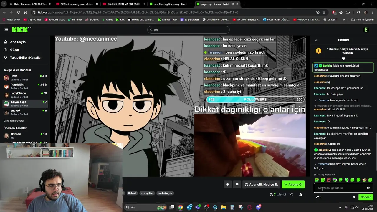Click the green Abone Ol button
377x212 pixels.
pyautogui.click(x=293, y=185)
